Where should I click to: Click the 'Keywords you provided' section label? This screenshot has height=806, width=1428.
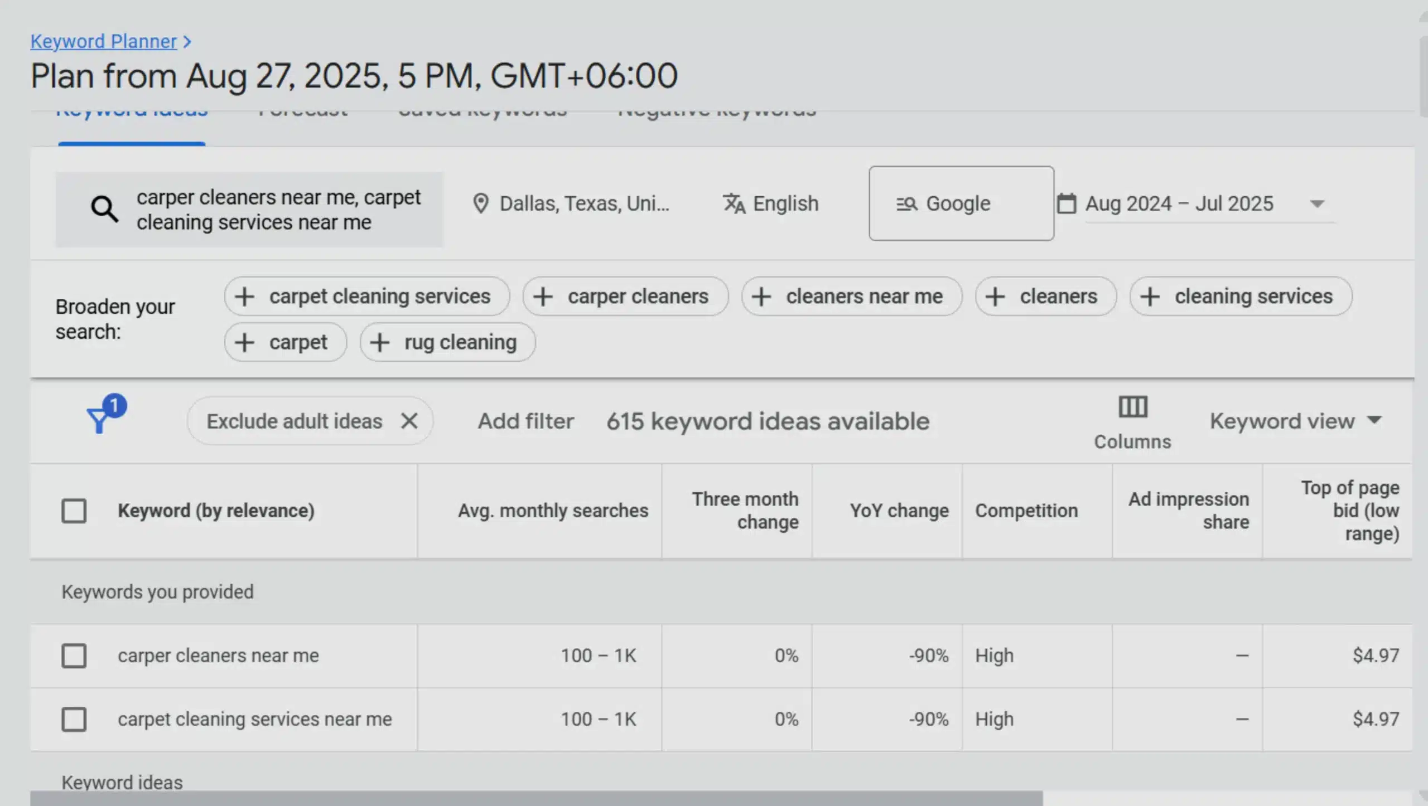tap(157, 591)
